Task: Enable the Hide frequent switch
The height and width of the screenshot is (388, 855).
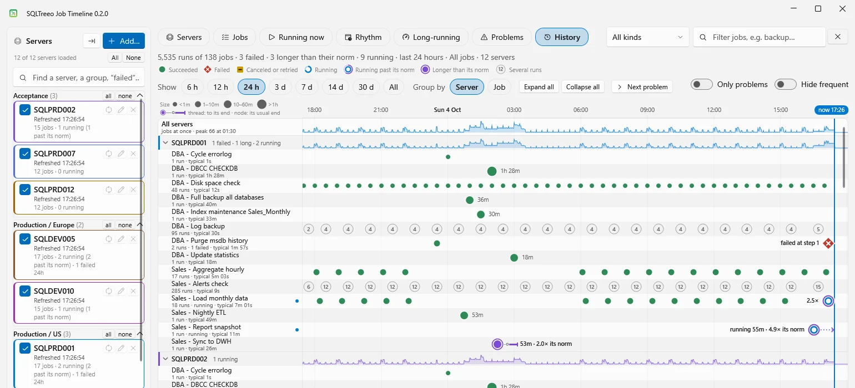Action: 786,84
